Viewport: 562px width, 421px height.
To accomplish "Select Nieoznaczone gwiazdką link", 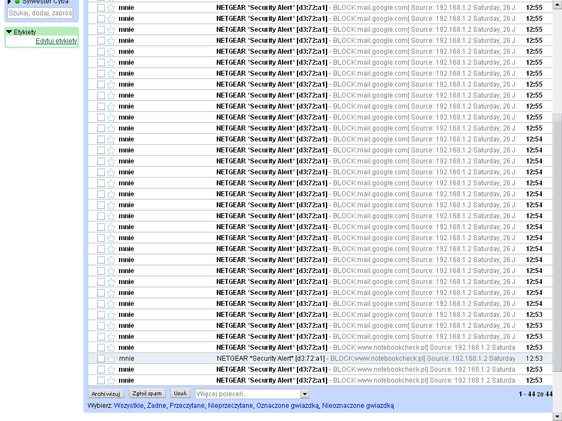I will point(358,406).
